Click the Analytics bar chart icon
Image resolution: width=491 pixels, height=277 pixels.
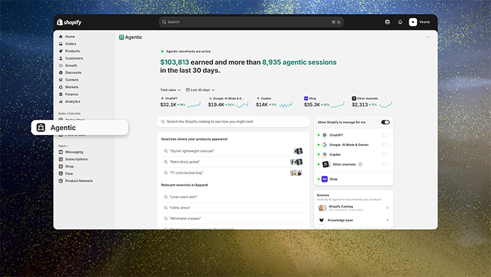click(61, 101)
